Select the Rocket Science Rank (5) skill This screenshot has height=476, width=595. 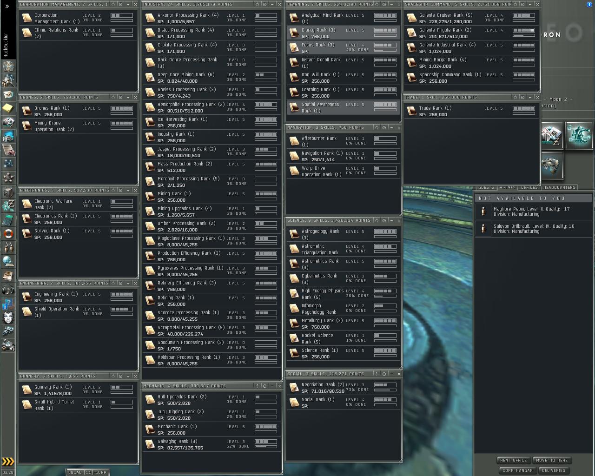click(343, 338)
